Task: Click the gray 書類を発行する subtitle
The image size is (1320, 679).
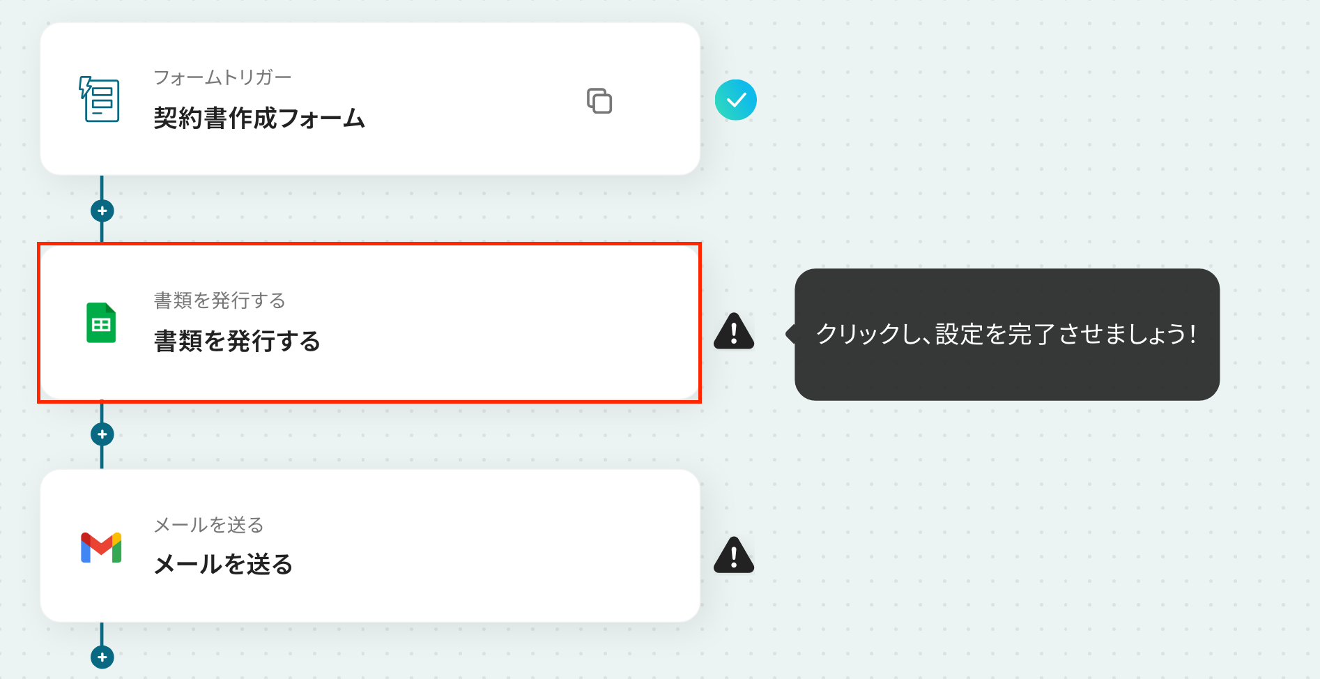Action: [x=220, y=300]
